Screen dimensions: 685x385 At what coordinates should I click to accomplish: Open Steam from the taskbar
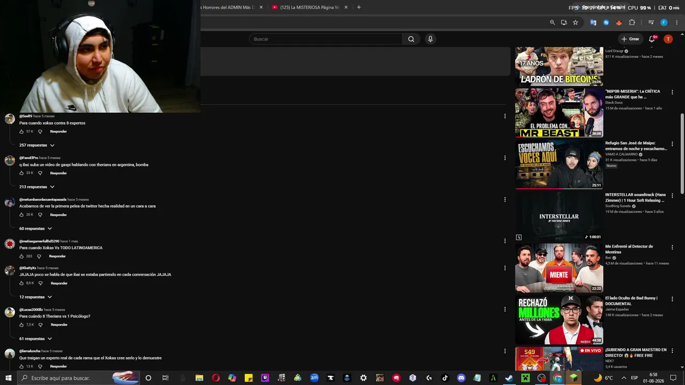[x=509, y=378]
